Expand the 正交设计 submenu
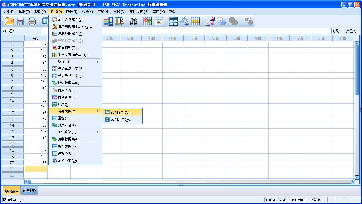362x204 pixels. pos(75,132)
